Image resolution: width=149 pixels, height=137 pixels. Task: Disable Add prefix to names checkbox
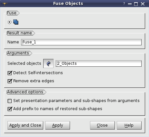10,109
